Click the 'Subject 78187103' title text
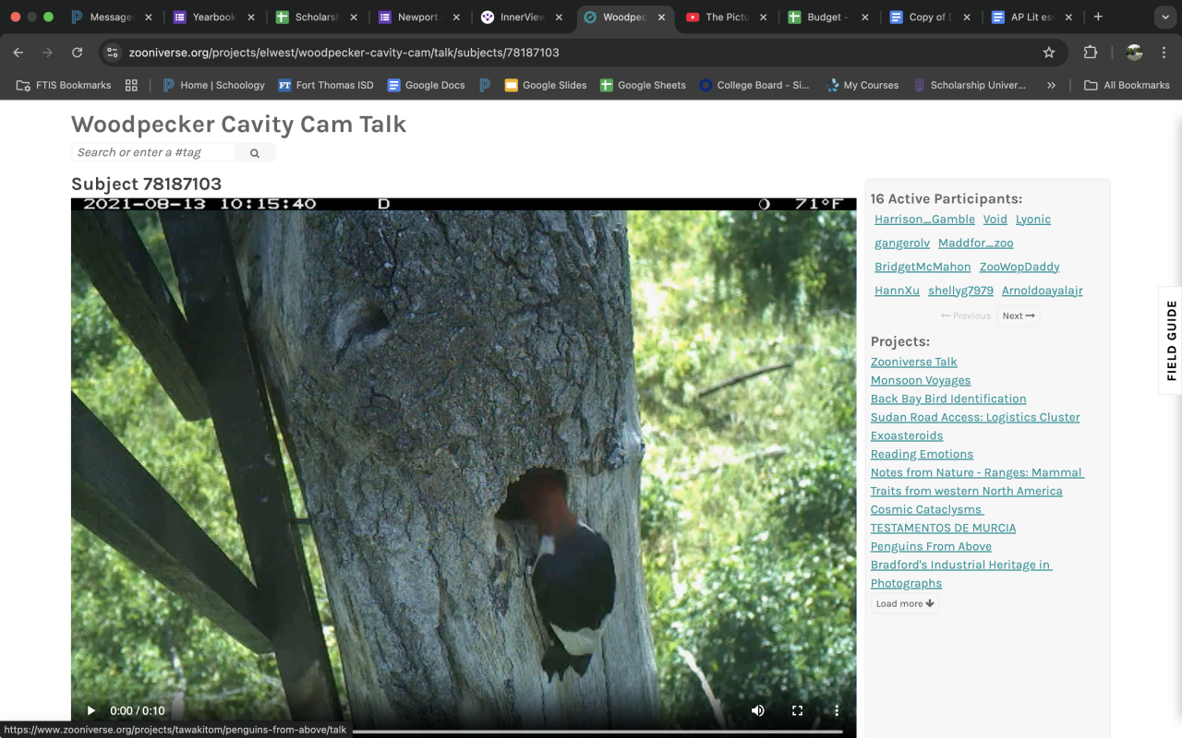 tap(146, 184)
